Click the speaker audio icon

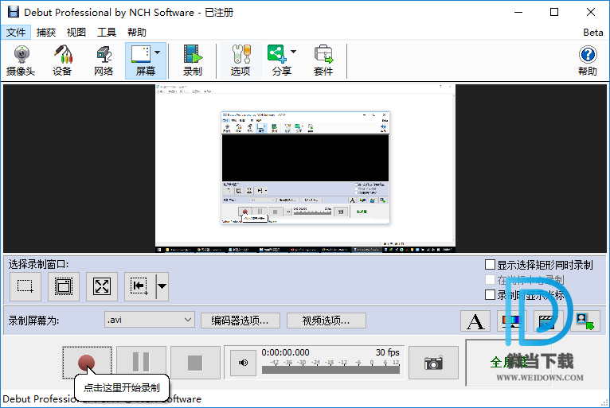point(243,363)
